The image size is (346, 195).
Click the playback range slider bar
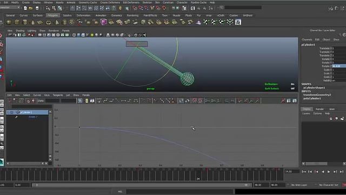(x=141, y=185)
